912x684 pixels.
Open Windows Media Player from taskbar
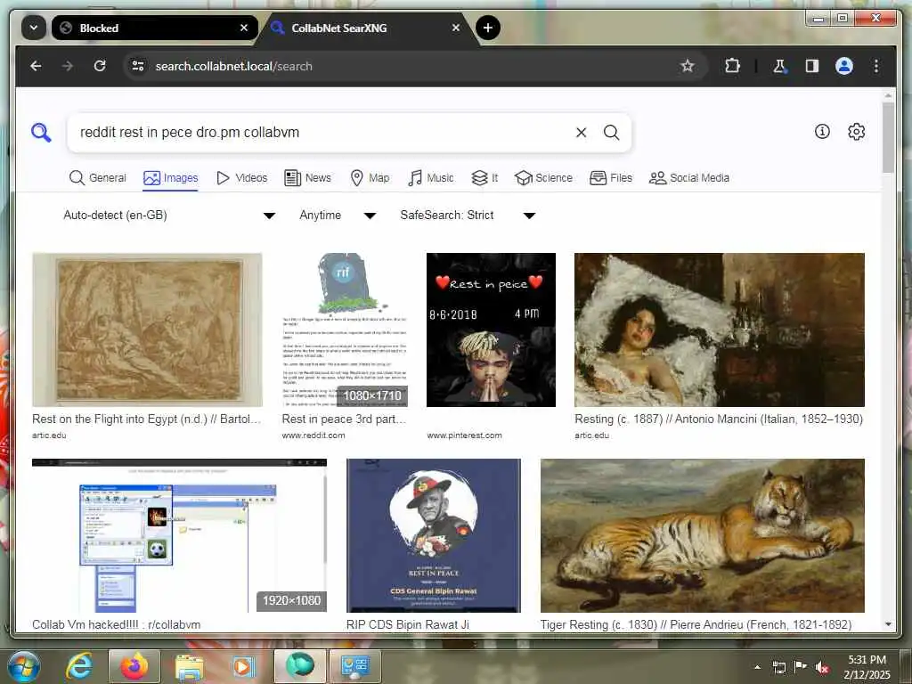(243, 666)
